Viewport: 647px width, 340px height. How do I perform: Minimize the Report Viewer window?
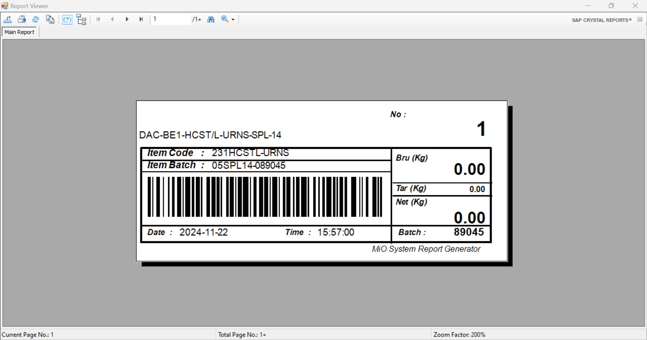click(x=588, y=6)
